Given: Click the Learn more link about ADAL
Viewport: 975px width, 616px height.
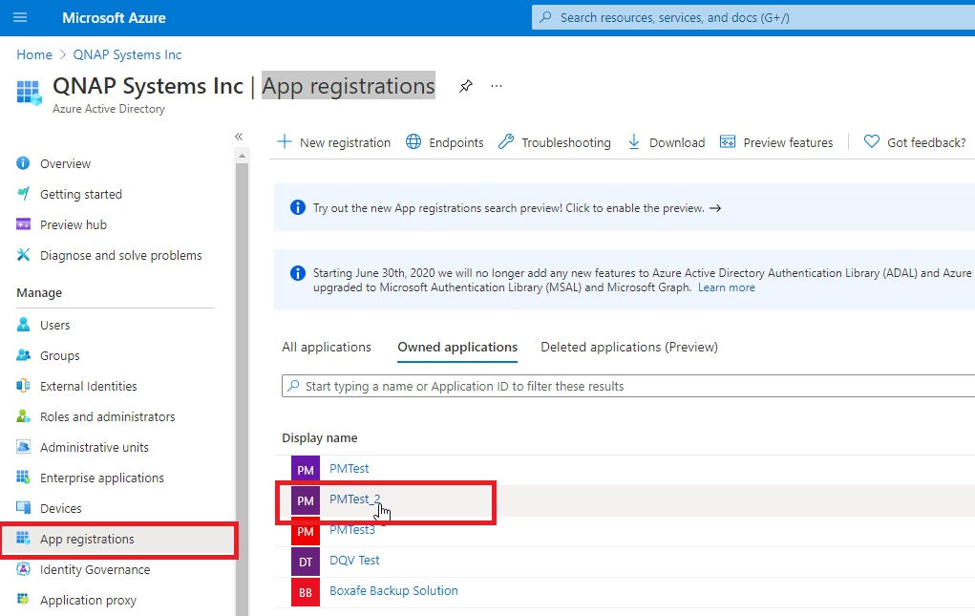Looking at the screenshot, I should coord(726,287).
